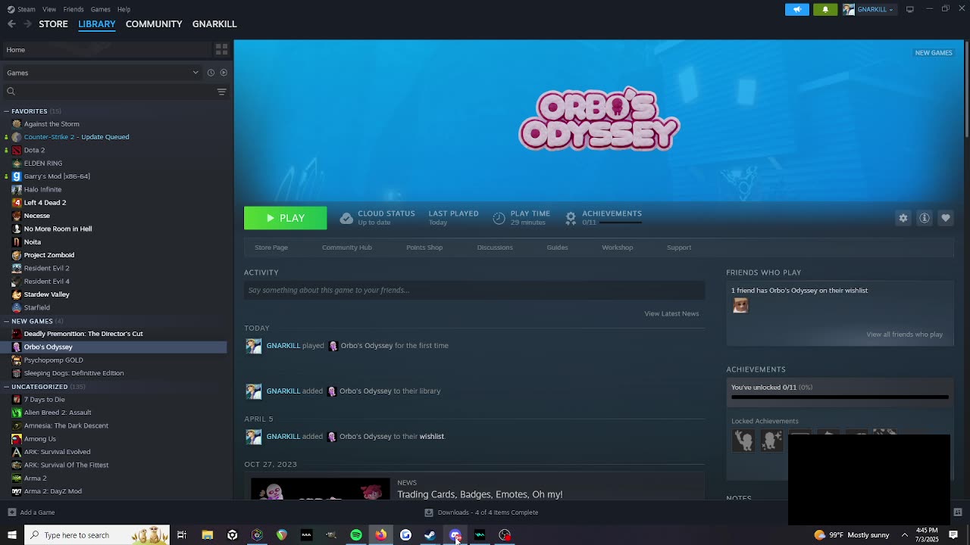
Task: Click the green PLAY button
Action: click(285, 218)
